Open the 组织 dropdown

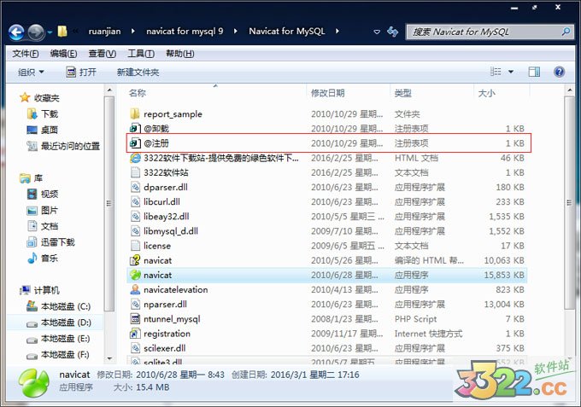pyautogui.click(x=31, y=72)
